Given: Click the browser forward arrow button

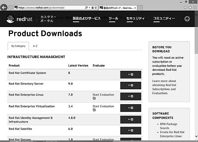Looking at the screenshot, I should (11, 7).
